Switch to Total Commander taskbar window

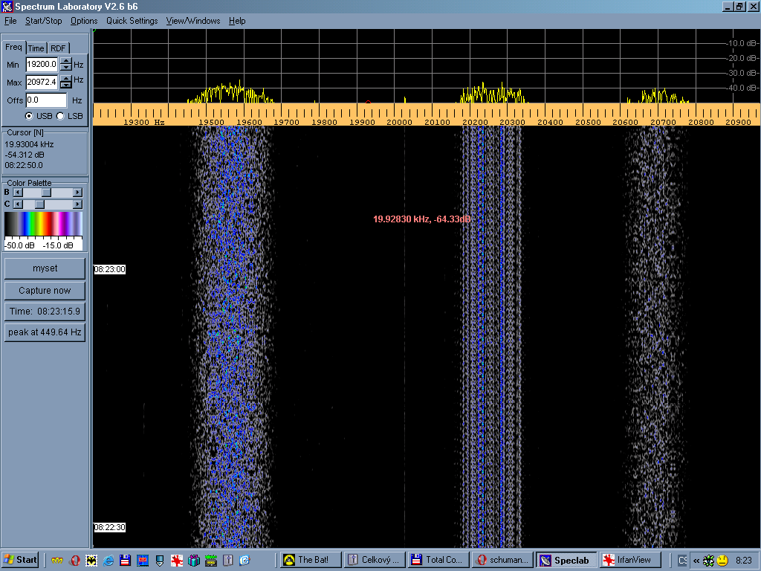(438, 560)
